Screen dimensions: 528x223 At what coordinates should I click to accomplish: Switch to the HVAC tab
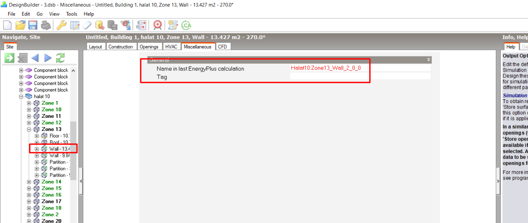coord(171,47)
